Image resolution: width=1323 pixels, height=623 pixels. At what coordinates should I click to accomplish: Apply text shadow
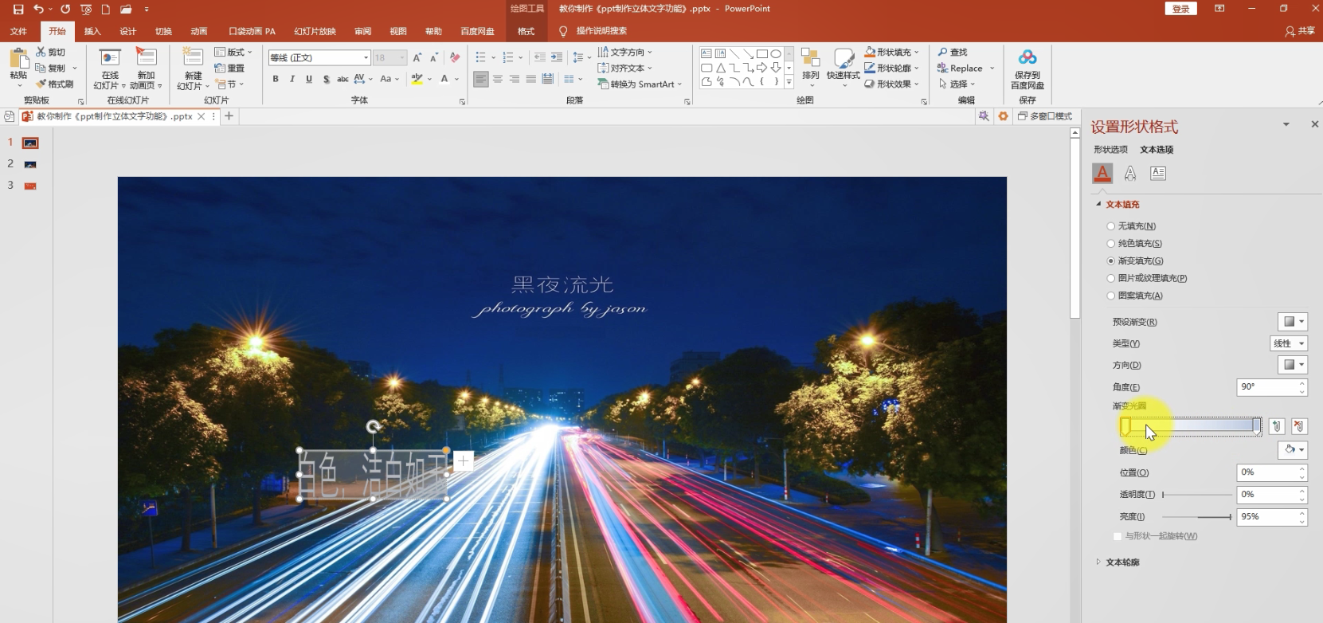[326, 79]
